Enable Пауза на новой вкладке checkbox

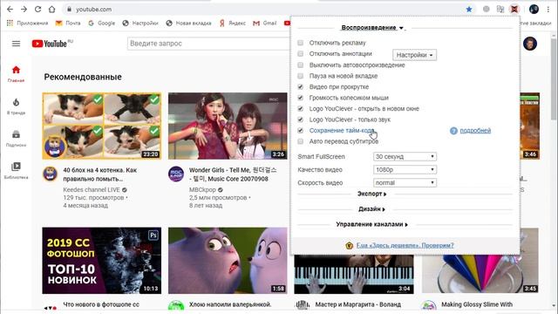click(300, 76)
